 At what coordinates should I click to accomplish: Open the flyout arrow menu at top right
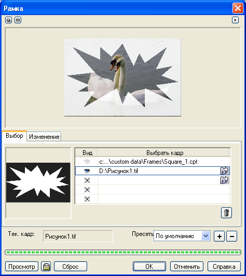[x=235, y=20]
